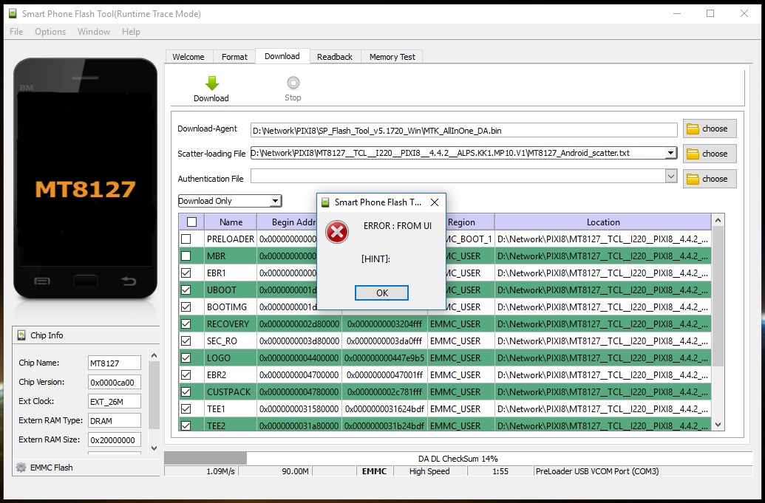
Task: Click partition table scroll up arrow
Action: (718, 221)
